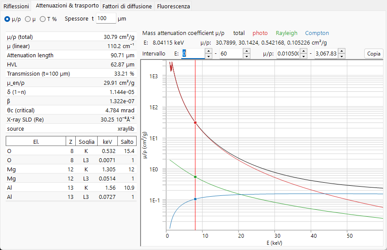Increase the maximum energy 60 with up arrow
Viewport: 387px width, 250px height.
pos(246,51)
